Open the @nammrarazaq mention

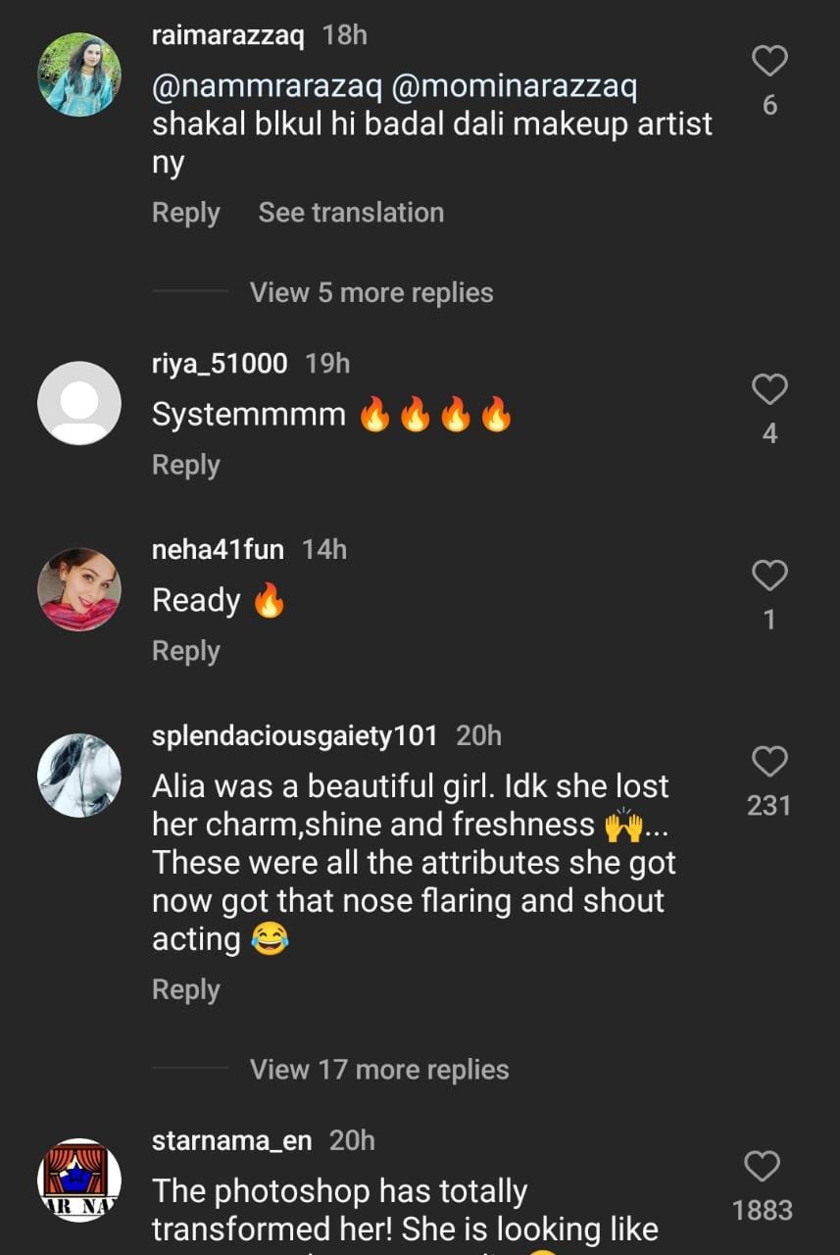tap(267, 86)
